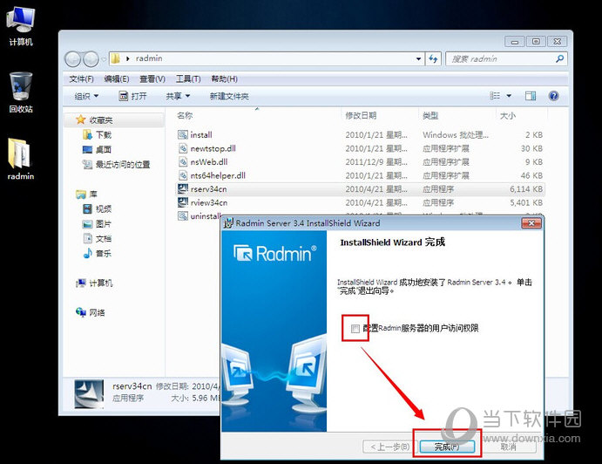This screenshot has height=464, width=602.
Task: Open Explorer help question mark icon
Action: click(x=553, y=96)
